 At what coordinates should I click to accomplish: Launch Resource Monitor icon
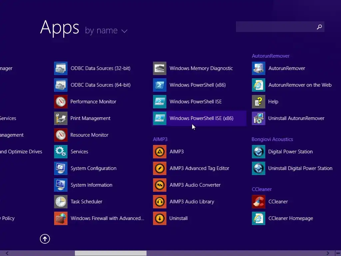pos(61,135)
